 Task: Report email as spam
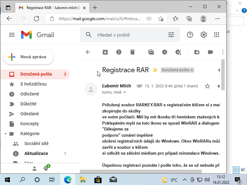pyautogui.click(x=119, y=52)
